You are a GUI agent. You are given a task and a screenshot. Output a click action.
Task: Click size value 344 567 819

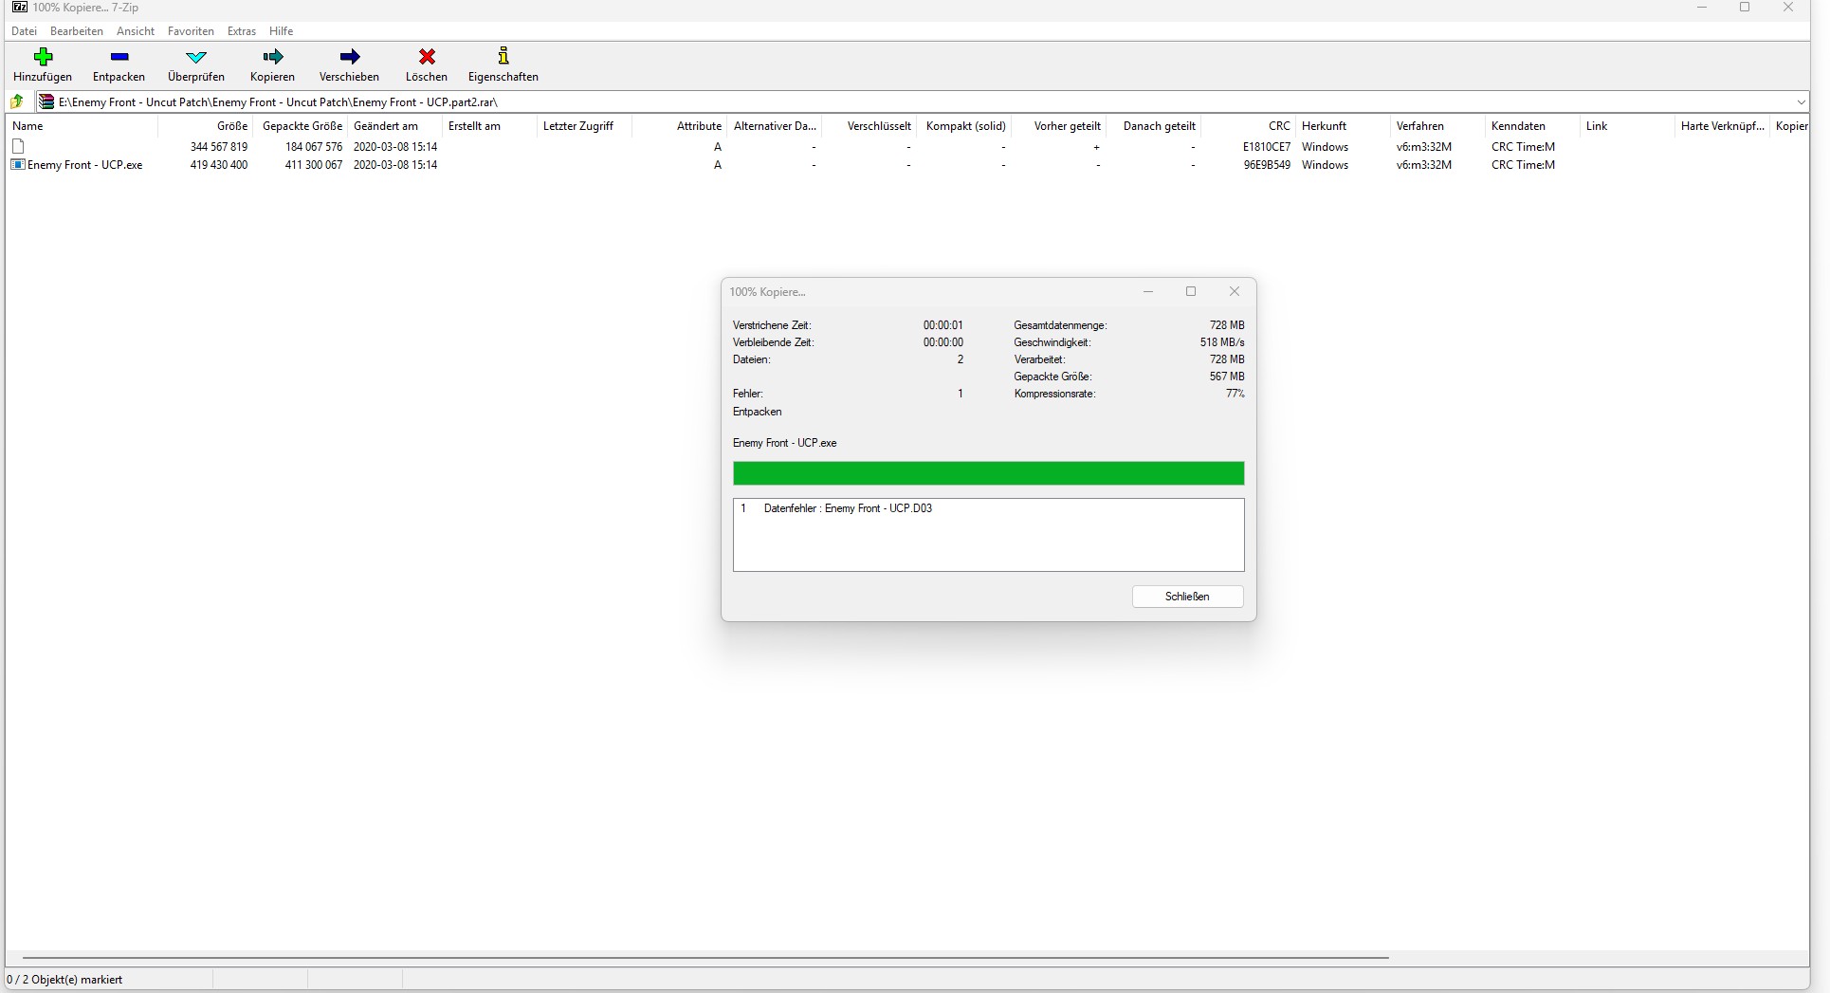[219, 147]
